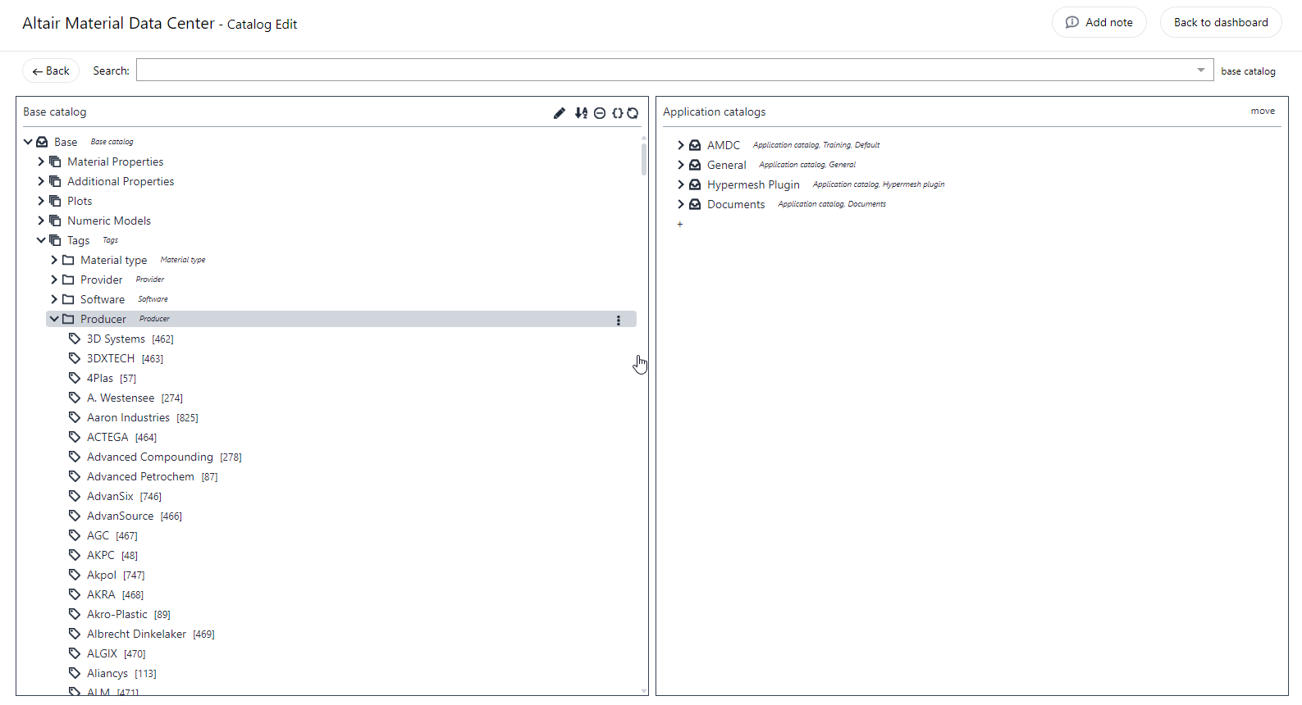This screenshot has width=1302, height=705.
Task: Open the three-dot menu on the Producer row
Action: click(619, 320)
